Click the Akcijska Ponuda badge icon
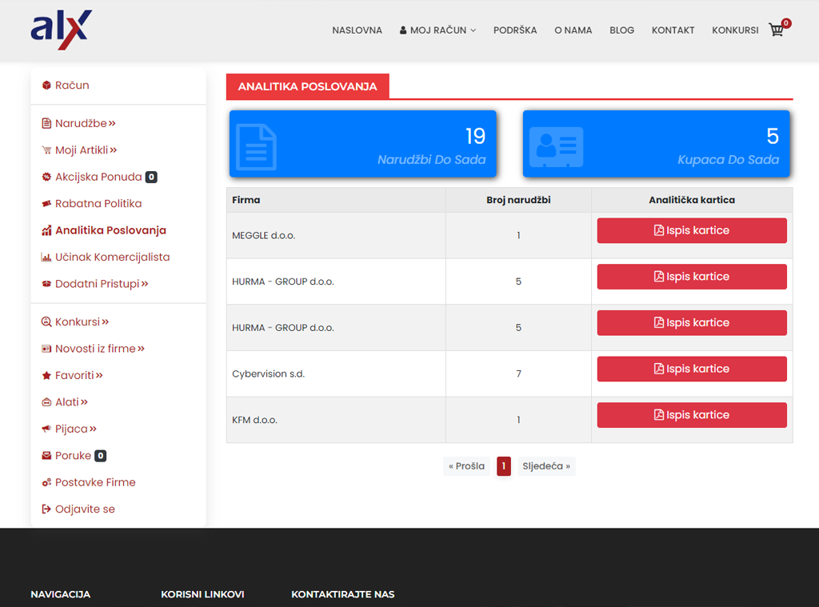Screen dimensions: 819x607 46,177
